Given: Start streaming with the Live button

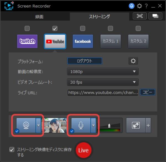Looking at the screenshot, I should pyautogui.click(x=84, y=150).
